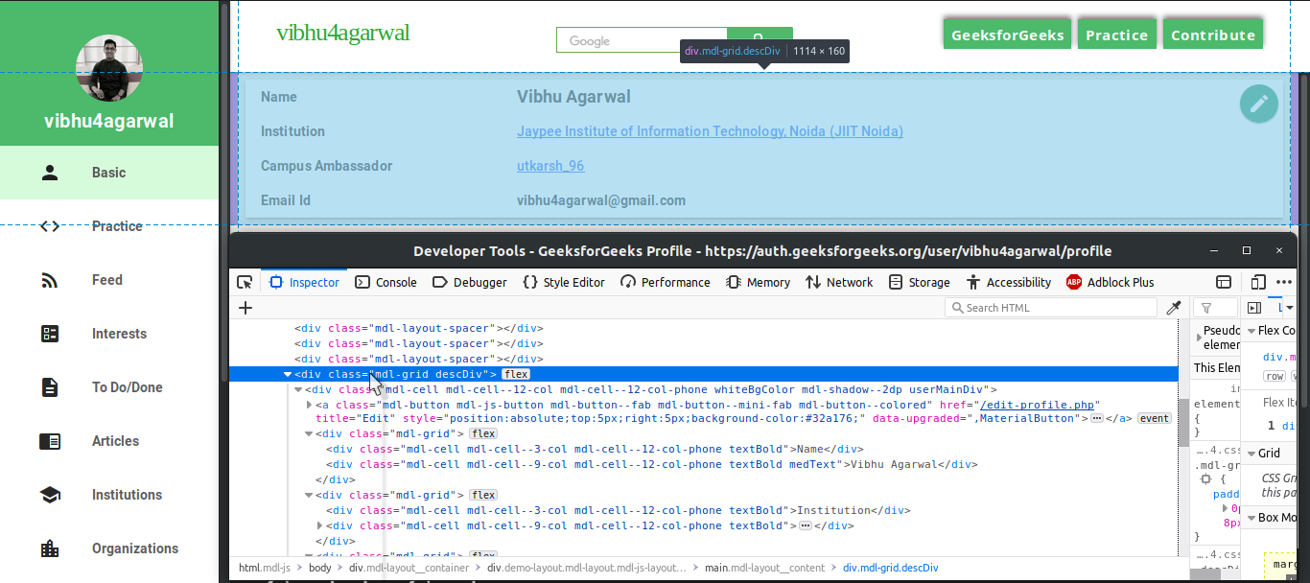Click the GeeksforGeeks header button

[1006, 35]
